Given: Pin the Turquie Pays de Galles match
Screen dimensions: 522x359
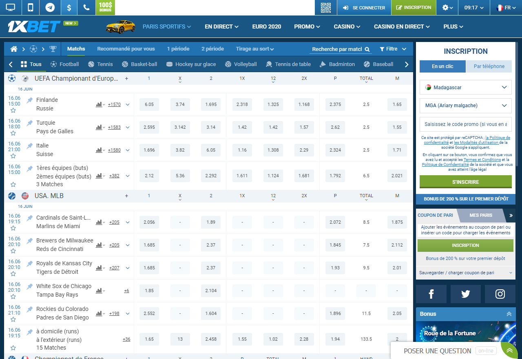Looking at the screenshot, I should (29, 123).
